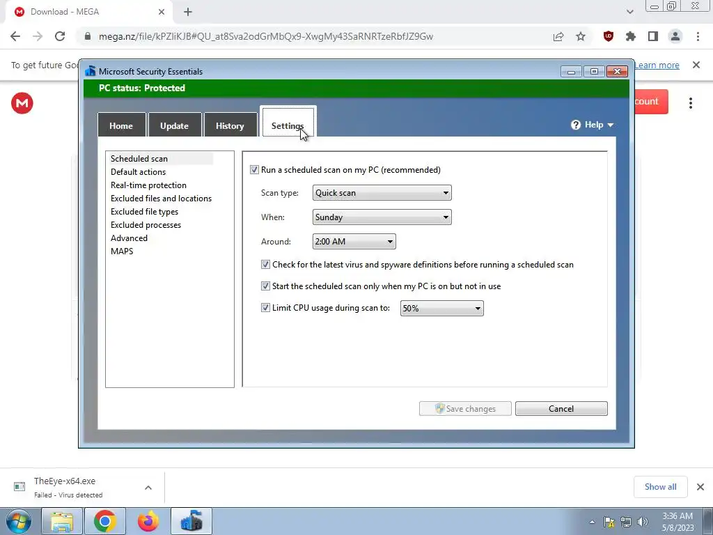
Task: Toggle Start scan only when PC idle
Action: (x=265, y=286)
